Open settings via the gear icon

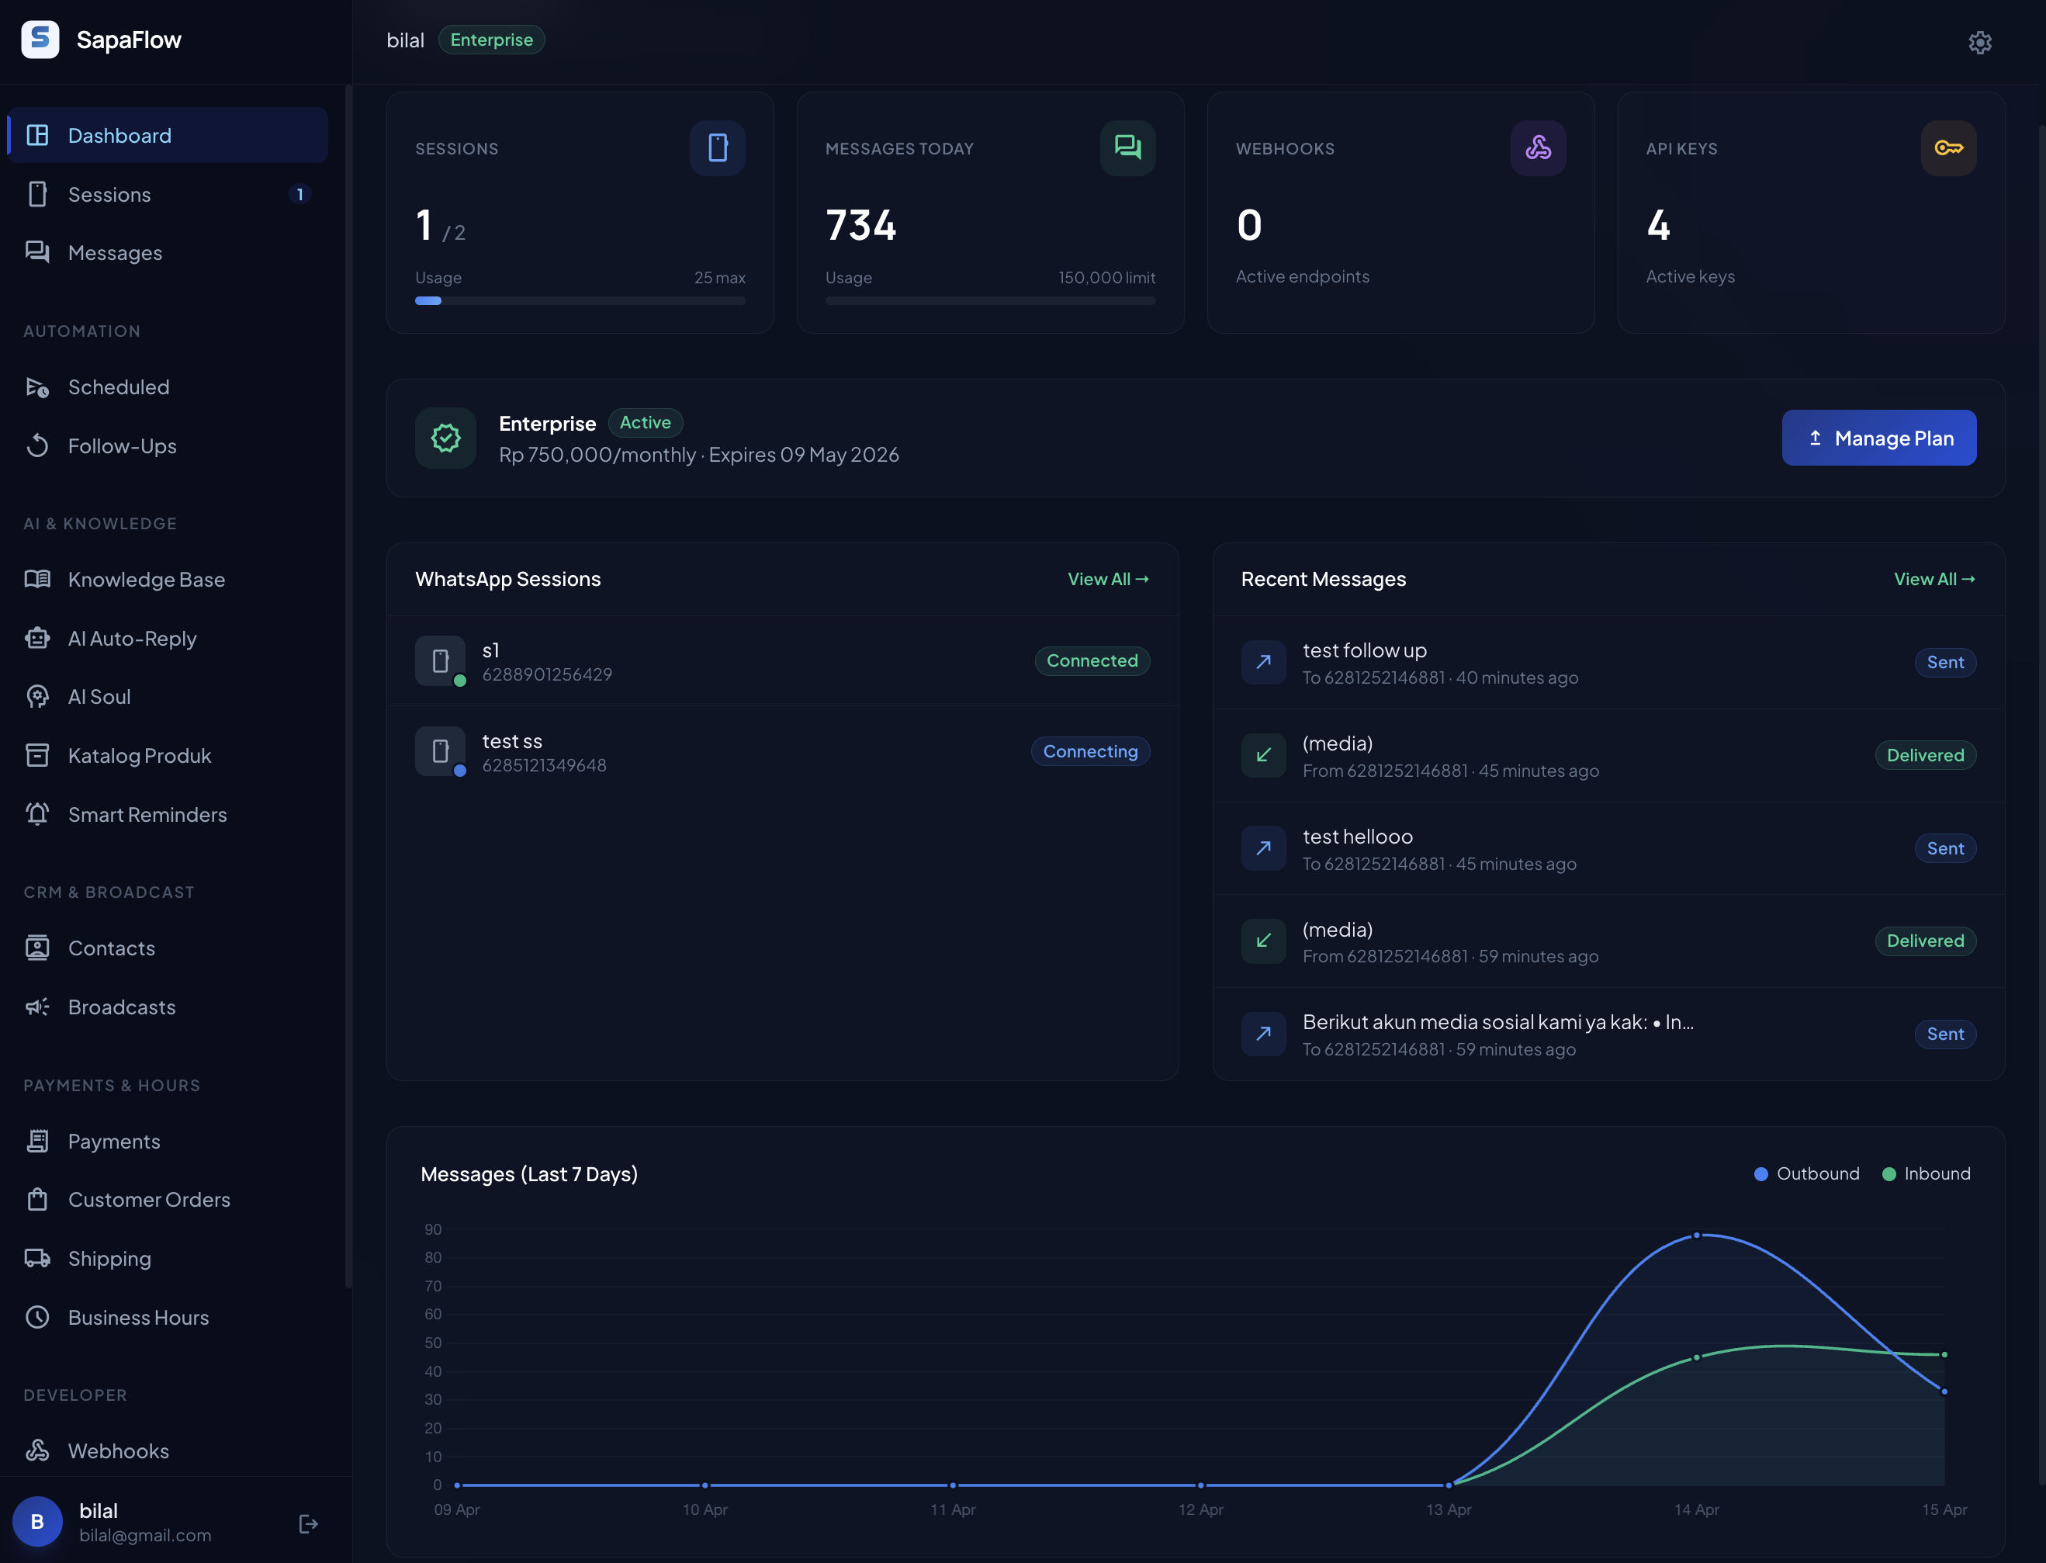pyautogui.click(x=1979, y=42)
